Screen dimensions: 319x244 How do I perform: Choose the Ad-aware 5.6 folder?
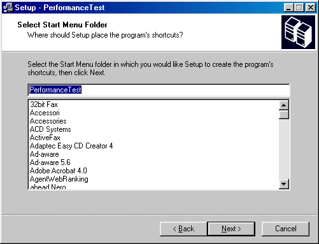point(50,162)
